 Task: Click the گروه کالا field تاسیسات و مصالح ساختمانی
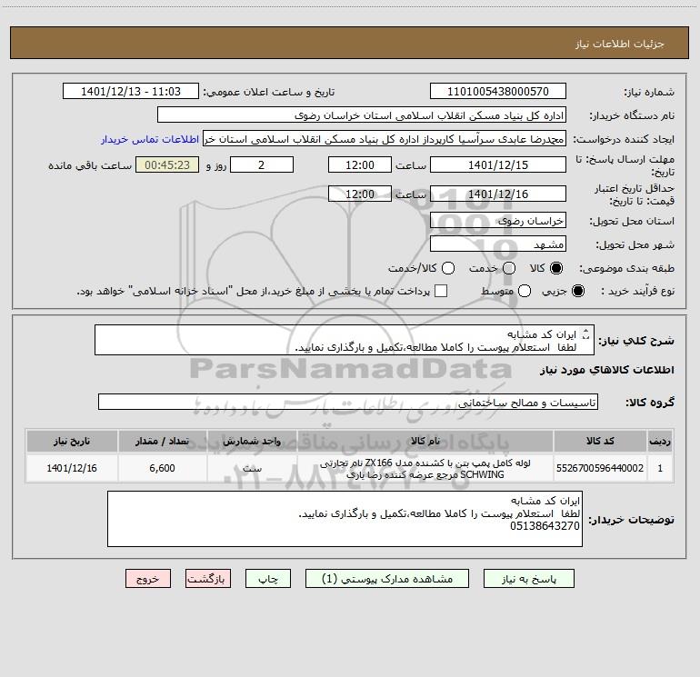pos(348,402)
